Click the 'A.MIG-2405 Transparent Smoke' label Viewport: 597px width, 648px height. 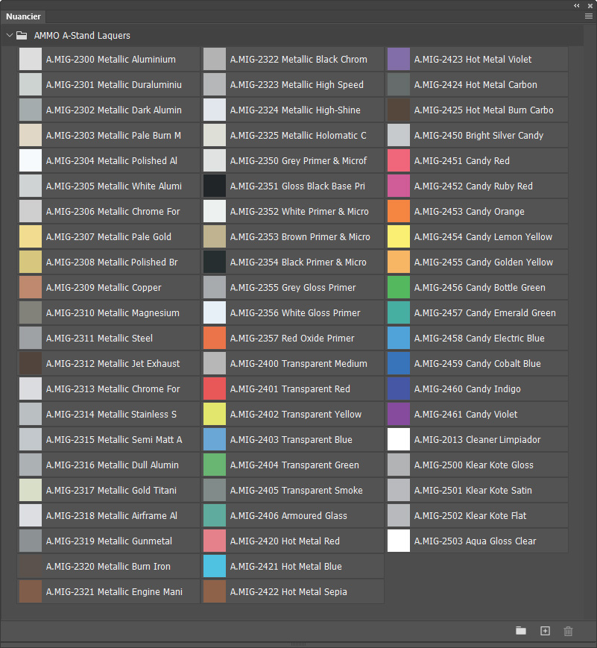point(296,490)
